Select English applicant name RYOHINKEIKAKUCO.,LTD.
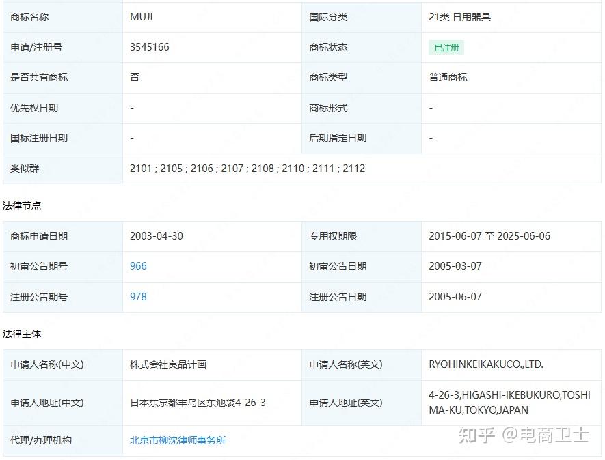 click(486, 364)
